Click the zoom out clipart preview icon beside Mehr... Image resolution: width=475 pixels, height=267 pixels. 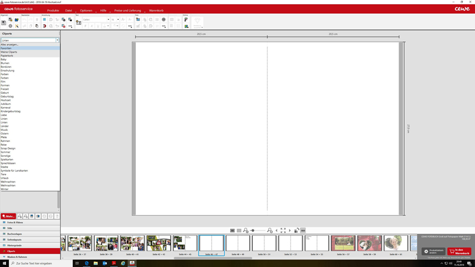point(20,216)
